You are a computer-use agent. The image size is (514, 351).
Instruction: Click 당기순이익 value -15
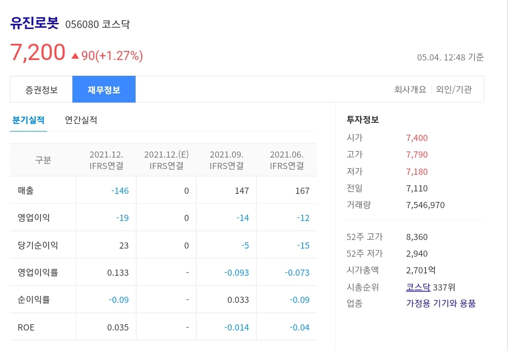(303, 246)
